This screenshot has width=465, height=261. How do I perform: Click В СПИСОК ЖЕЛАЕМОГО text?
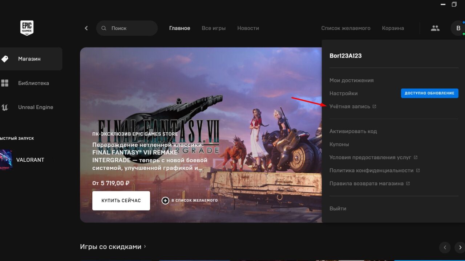coord(194,200)
